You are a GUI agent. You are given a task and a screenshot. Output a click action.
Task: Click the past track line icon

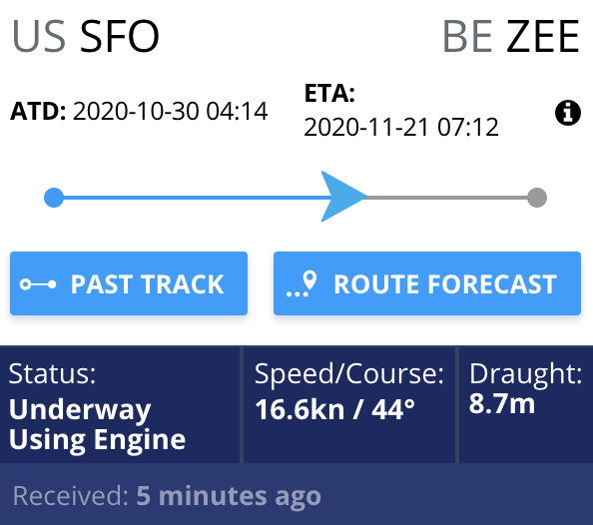click(38, 284)
